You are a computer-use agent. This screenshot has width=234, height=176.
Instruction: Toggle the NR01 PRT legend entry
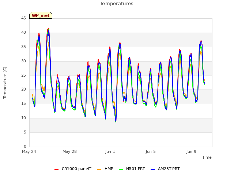tap(132, 169)
